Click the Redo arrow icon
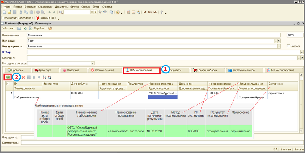The height and width of the screenshot is (153, 305). coord(54,12)
